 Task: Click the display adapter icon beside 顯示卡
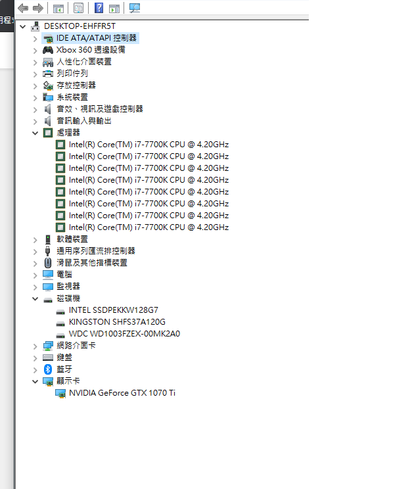click(48, 381)
